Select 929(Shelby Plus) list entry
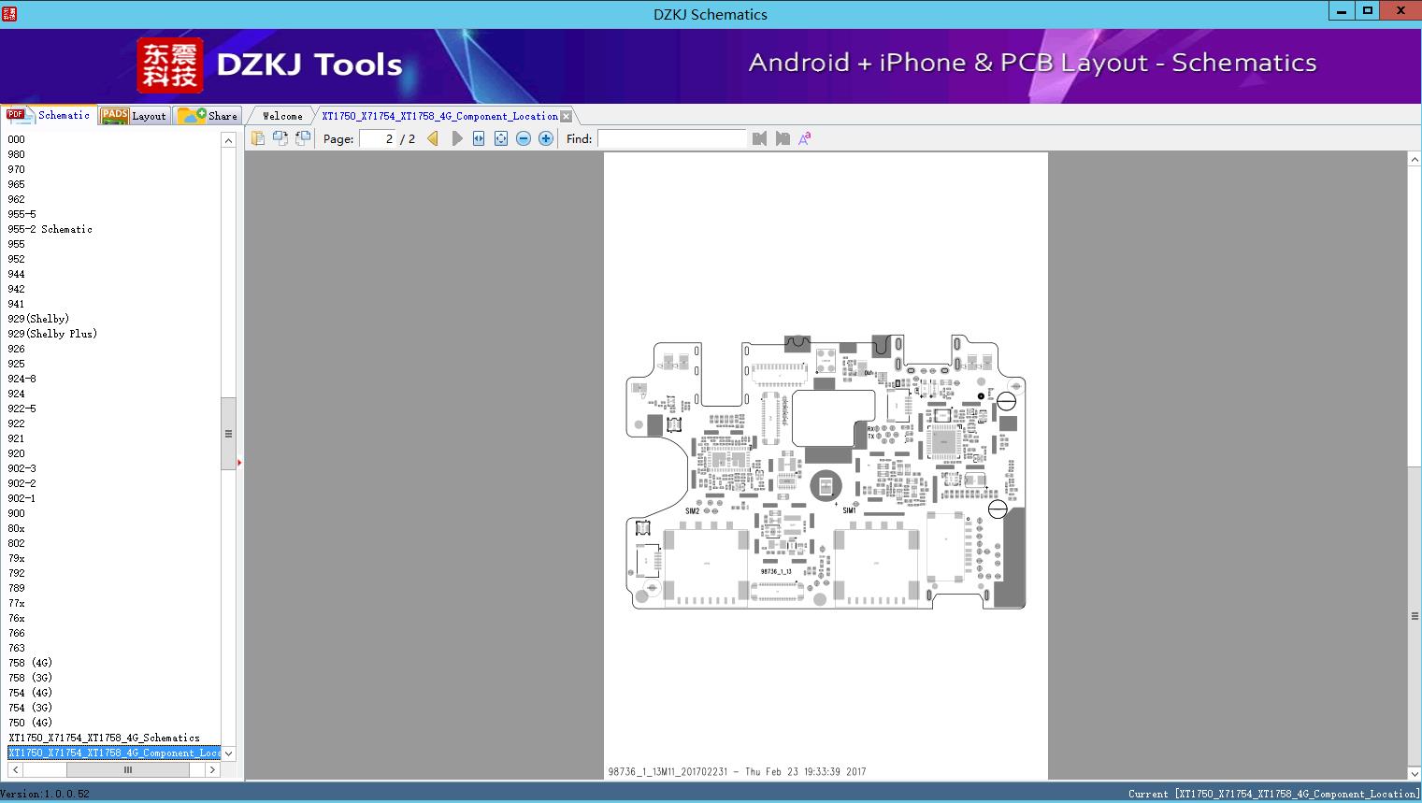Screen dimensions: 1422x803 pos(52,334)
